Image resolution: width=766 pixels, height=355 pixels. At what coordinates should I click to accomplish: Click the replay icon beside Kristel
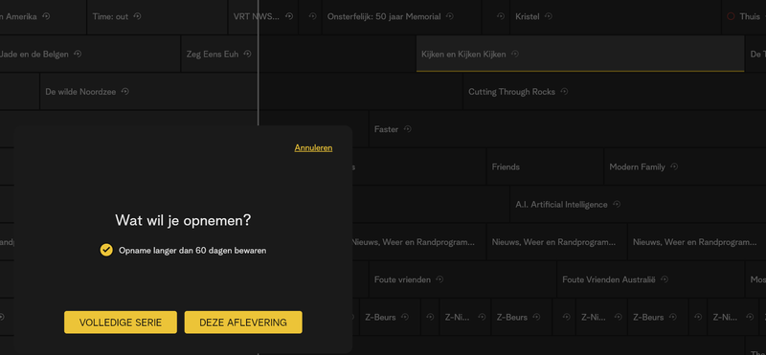tap(549, 16)
